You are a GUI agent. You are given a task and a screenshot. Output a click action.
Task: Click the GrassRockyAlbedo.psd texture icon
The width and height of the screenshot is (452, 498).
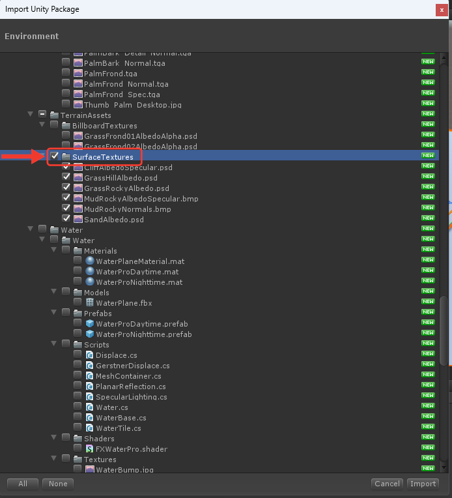(x=78, y=188)
